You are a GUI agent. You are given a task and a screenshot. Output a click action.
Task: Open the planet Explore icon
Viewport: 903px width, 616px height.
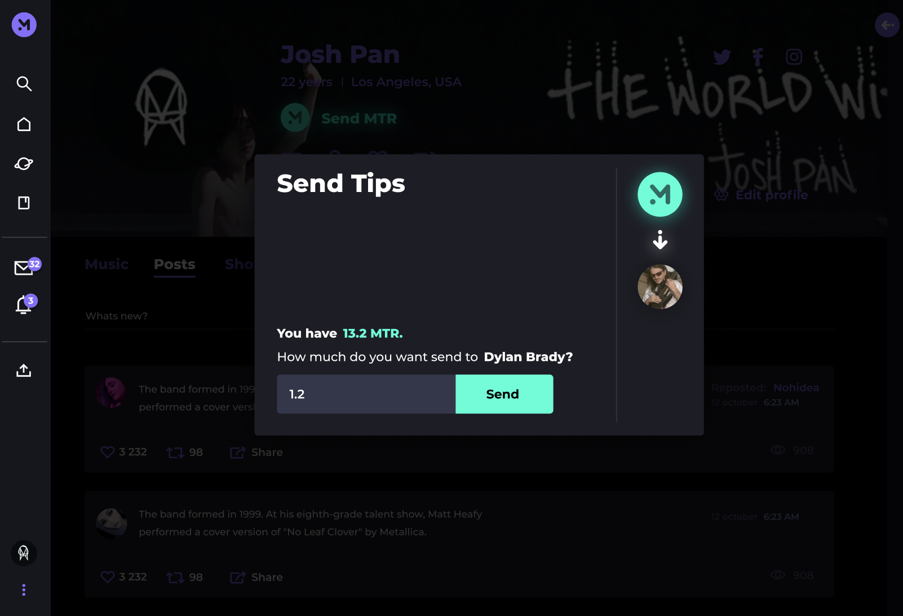point(24,163)
